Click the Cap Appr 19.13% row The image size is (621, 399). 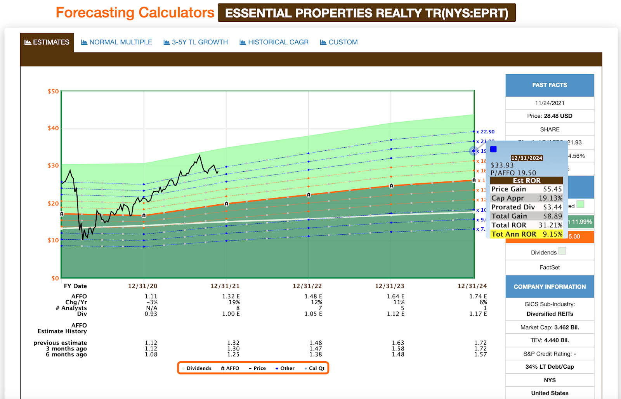point(527,198)
